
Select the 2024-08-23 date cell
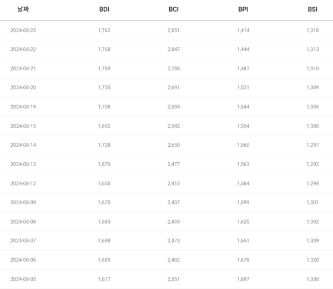[x=23, y=30]
